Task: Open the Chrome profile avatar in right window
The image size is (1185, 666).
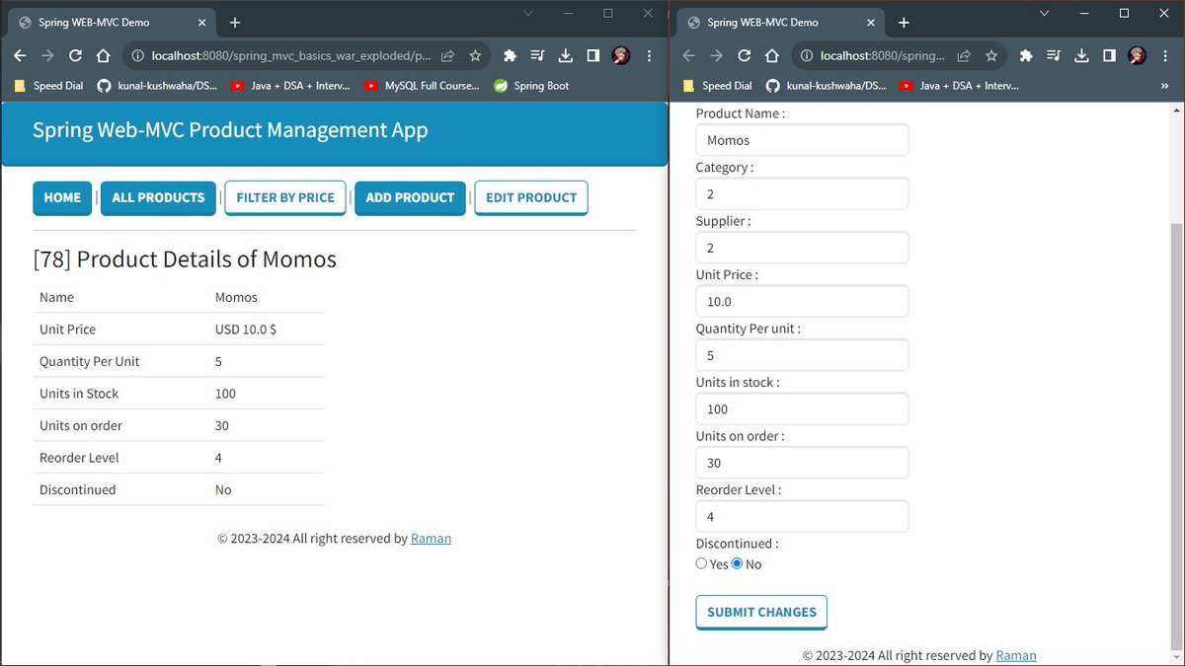Action: pyautogui.click(x=1138, y=55)
